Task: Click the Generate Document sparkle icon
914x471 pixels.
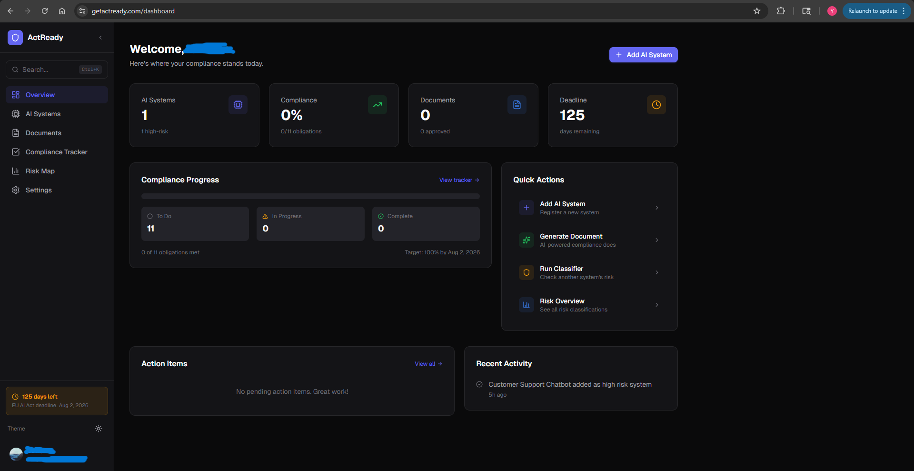Action: point(527,240)
